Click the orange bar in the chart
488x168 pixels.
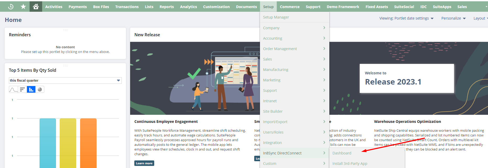click(x=88, y=143)
